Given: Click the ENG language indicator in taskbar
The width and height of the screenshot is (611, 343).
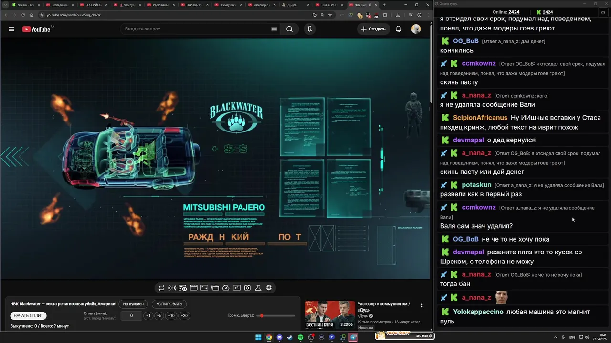Looking at the screenshot, I should [572, 337].
